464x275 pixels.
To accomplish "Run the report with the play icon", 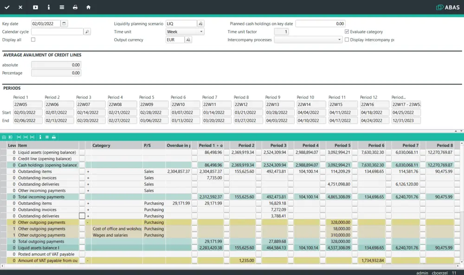I will pyautogui.click(x=36, y=7).
